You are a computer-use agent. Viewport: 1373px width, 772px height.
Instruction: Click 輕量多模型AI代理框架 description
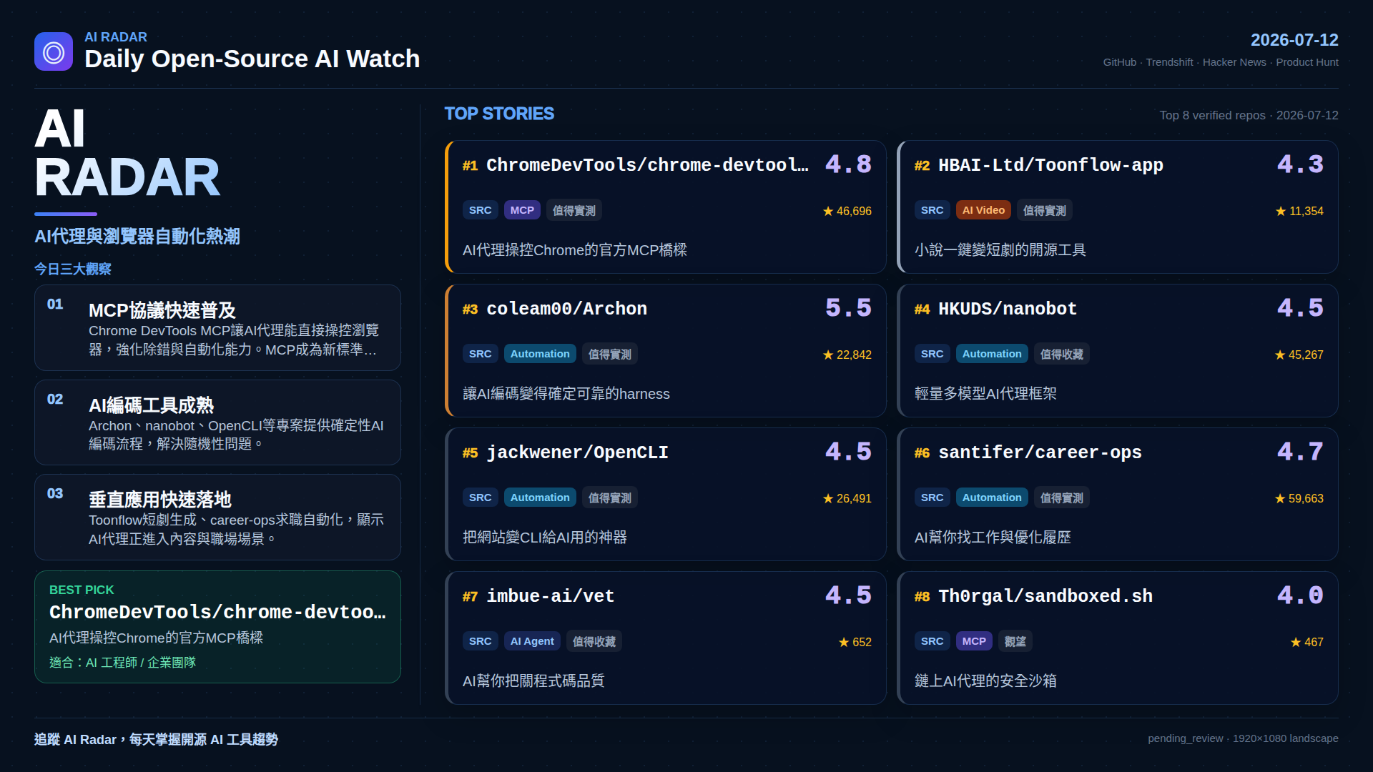pyautogui.click(x=985, y=394)
